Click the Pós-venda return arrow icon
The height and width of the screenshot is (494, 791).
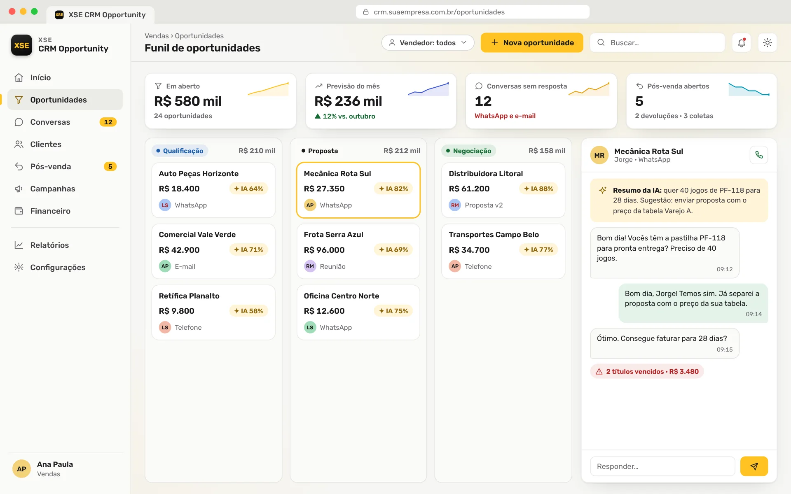pos(19,166)
